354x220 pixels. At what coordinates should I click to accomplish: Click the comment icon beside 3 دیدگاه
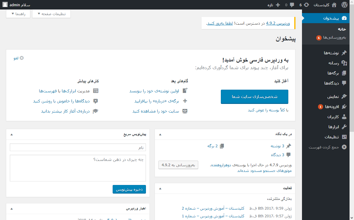click(289, 155)
